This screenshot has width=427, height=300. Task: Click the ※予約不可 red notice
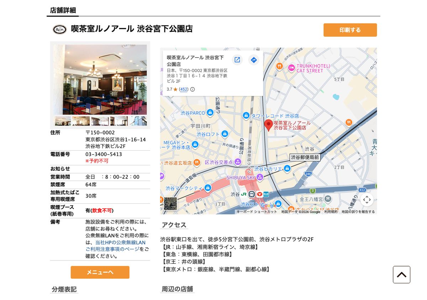97,161
